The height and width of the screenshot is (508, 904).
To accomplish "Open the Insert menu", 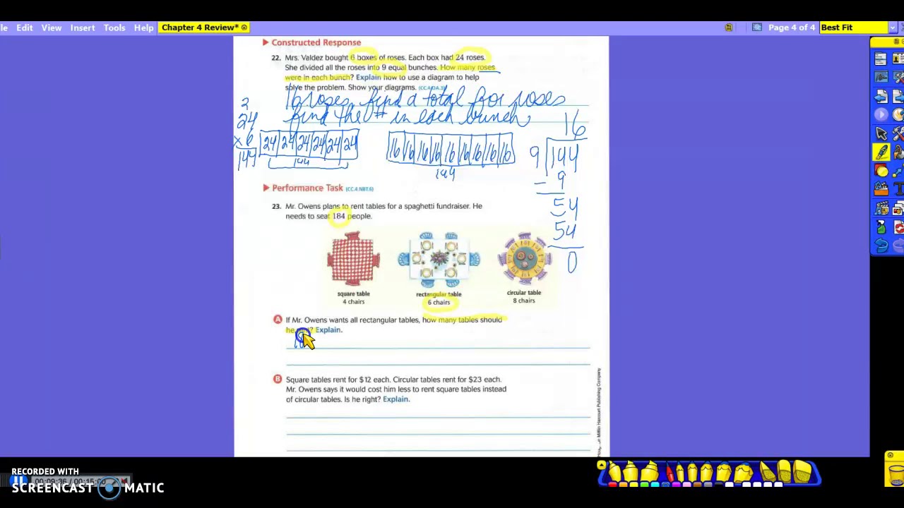I will point(83,28).
